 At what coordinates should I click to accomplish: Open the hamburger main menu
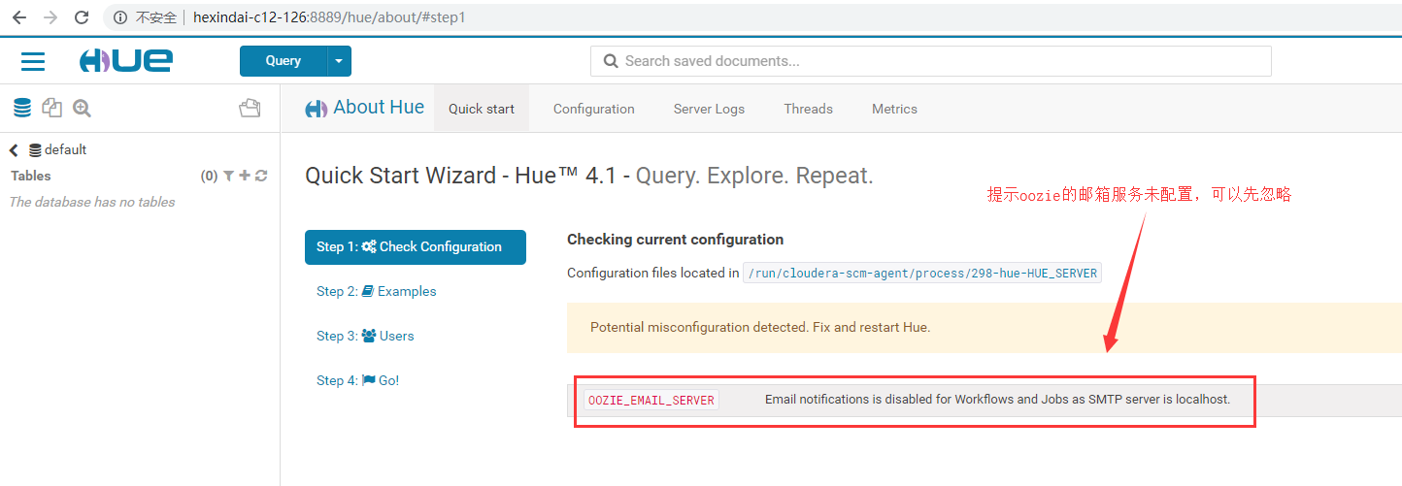click(33, 61)
